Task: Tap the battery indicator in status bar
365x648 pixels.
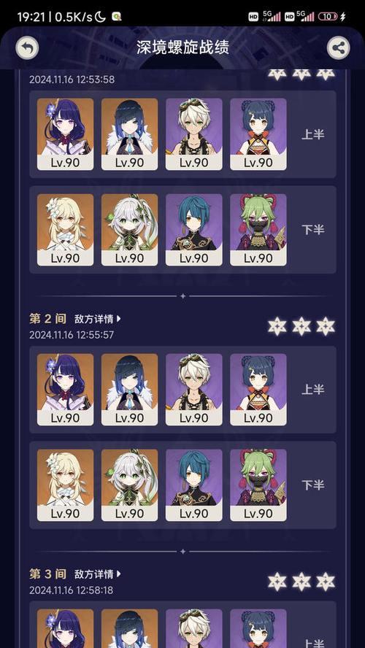Action: [x=328, y=17]
